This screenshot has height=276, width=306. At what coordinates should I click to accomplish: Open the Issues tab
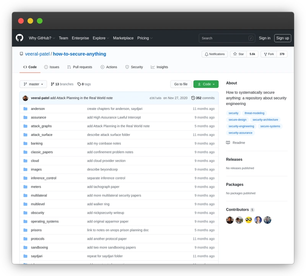click(x=52, y=67)
